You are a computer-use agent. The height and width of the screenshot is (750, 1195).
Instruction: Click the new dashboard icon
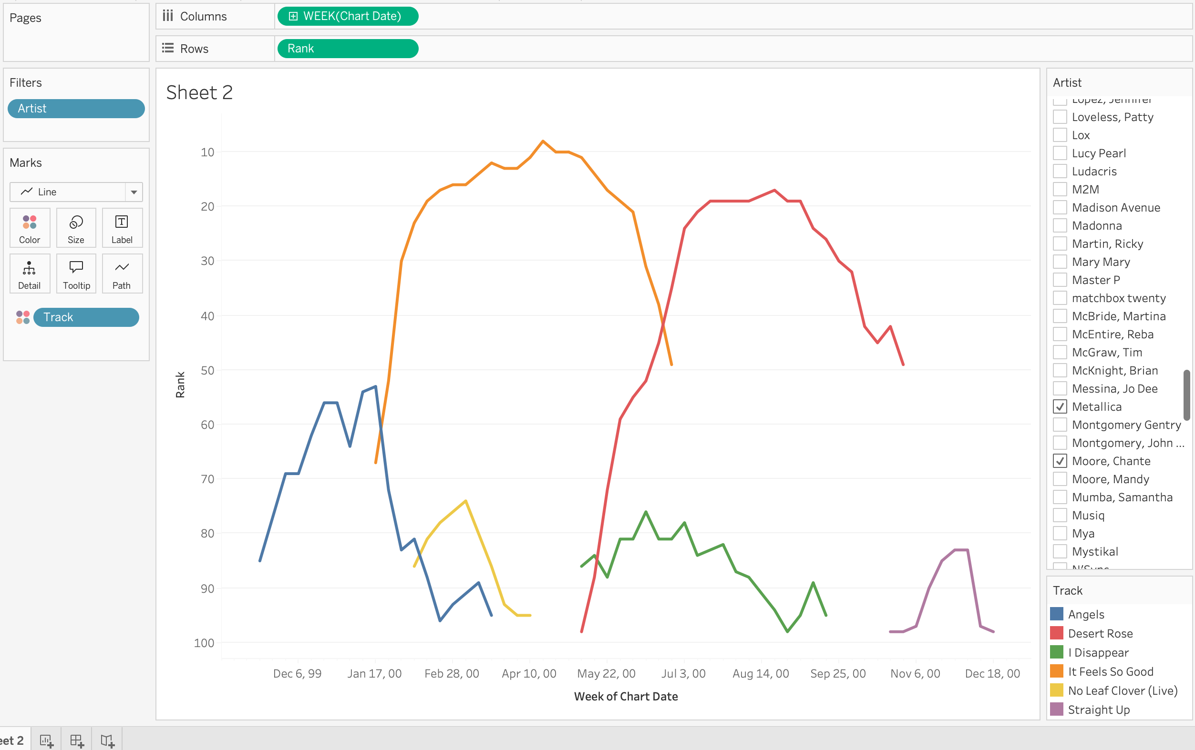pyautogui.click(x=77, y=740)
